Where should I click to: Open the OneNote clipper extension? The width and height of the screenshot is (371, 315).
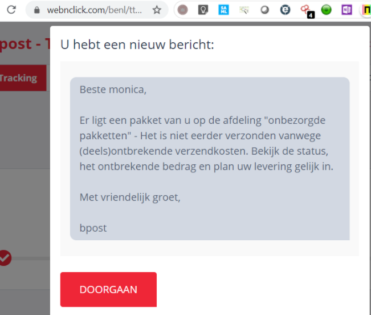click(346, 10)
